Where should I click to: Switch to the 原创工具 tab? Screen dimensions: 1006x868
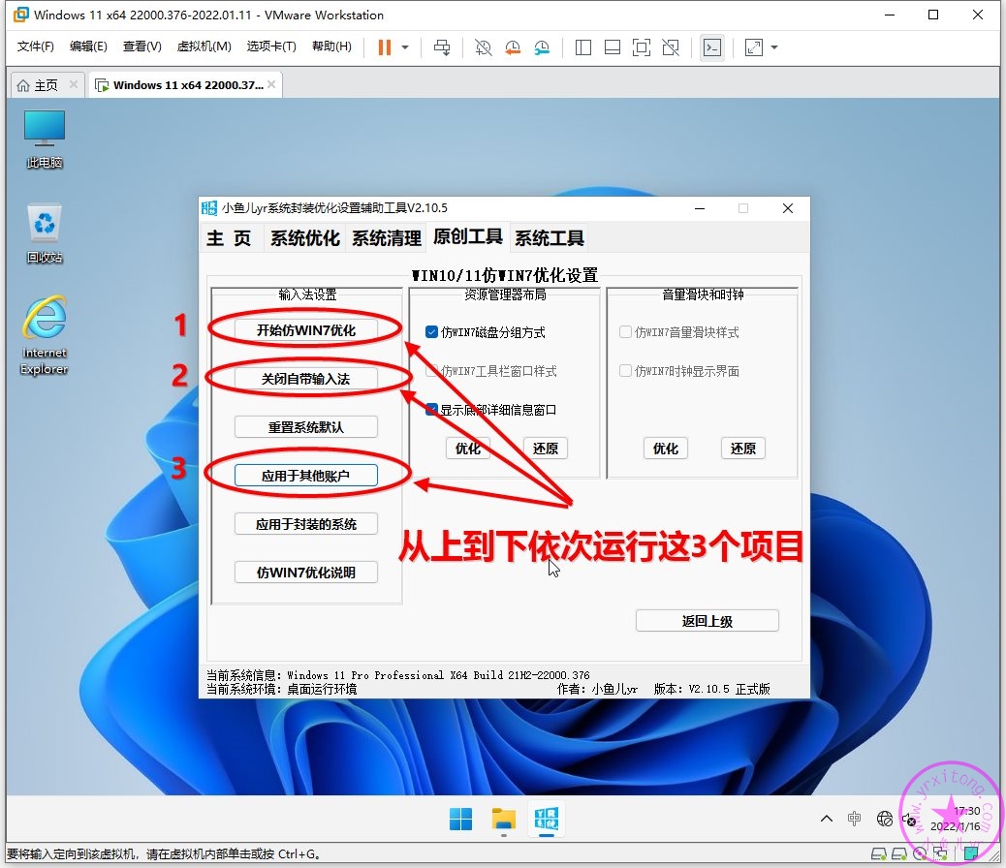(x=468, y=236)
